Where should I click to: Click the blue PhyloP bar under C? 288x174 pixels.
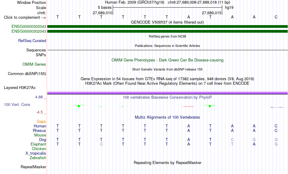pos(276,107)
